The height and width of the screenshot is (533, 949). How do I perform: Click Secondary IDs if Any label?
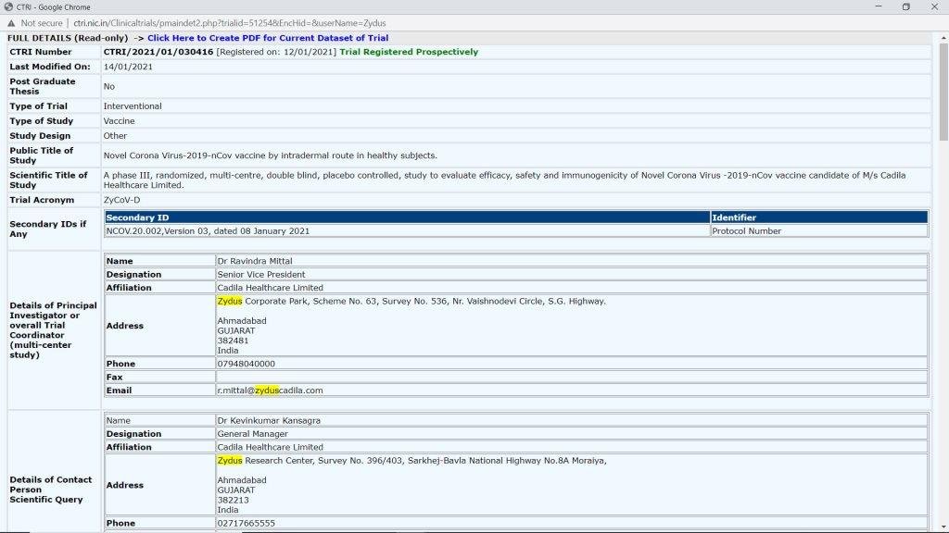(x=48, y=229)
